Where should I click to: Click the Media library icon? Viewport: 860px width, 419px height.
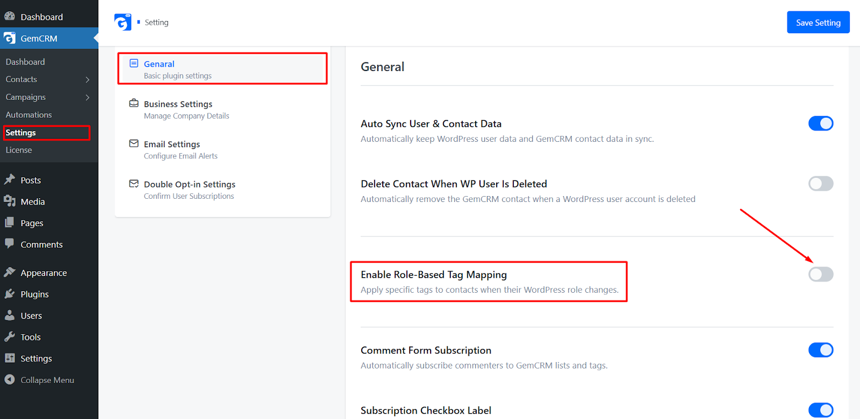tap(10, 201)
